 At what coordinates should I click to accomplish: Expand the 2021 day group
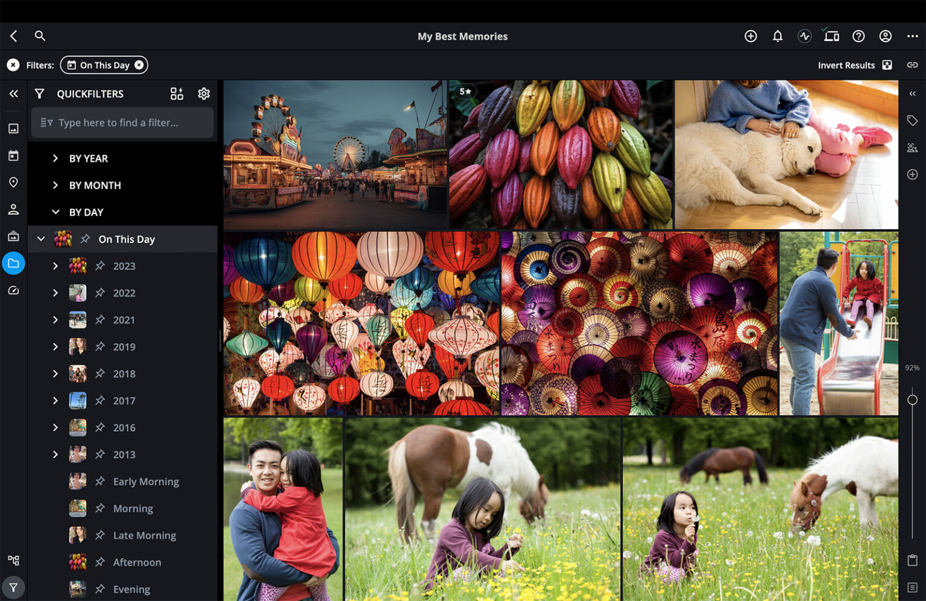[x=55, y=319]
